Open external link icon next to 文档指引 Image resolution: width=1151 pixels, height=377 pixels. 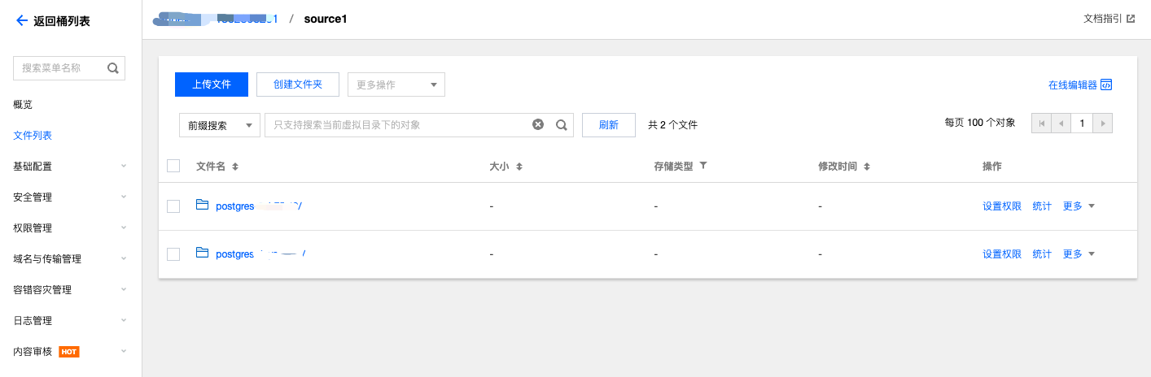pos(1131,18)
